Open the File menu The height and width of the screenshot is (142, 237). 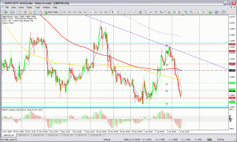pos(7,8)
